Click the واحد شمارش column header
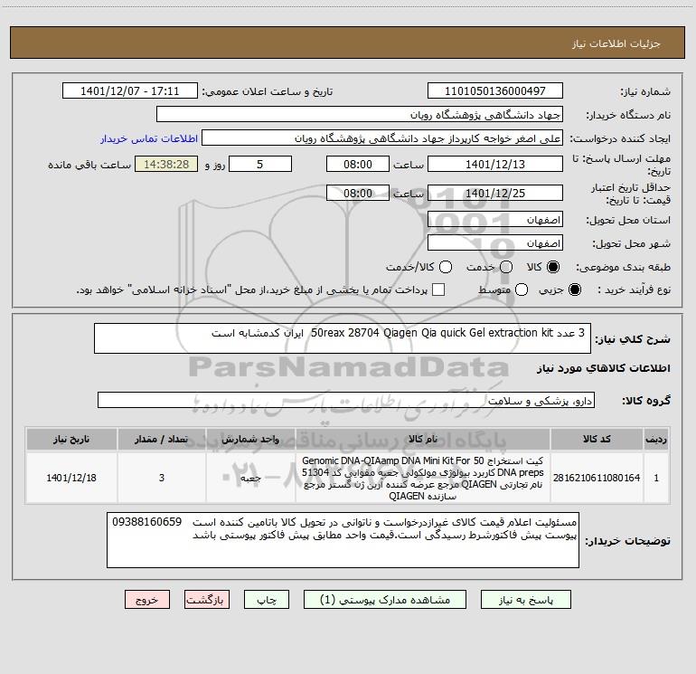Viewport: 696px width, 674px height. point(250,440)
